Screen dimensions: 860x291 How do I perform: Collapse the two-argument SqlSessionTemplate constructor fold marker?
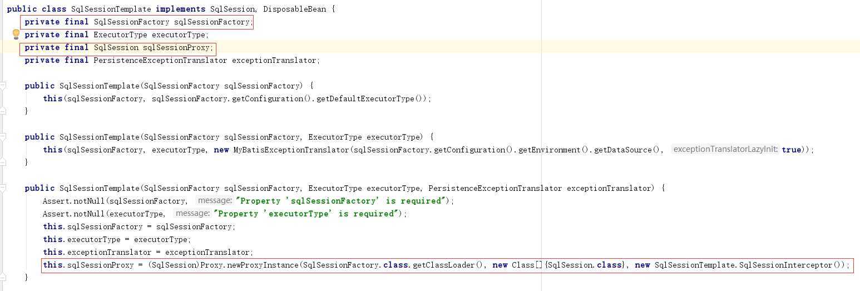click(3, 137)
